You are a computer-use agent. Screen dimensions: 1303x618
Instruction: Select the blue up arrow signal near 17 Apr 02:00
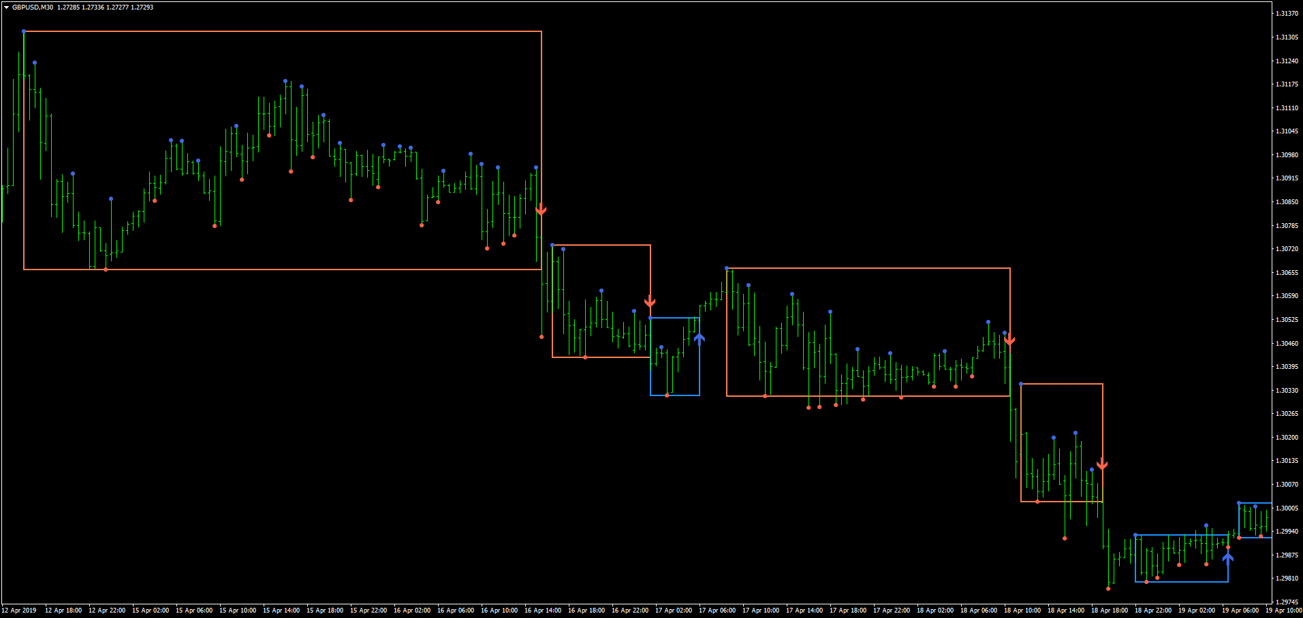[699, 338]
